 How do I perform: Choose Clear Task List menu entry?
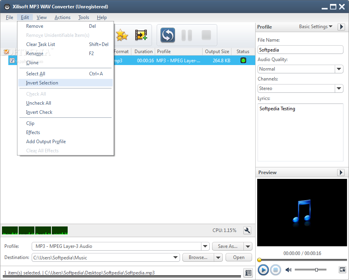(65, 44)
